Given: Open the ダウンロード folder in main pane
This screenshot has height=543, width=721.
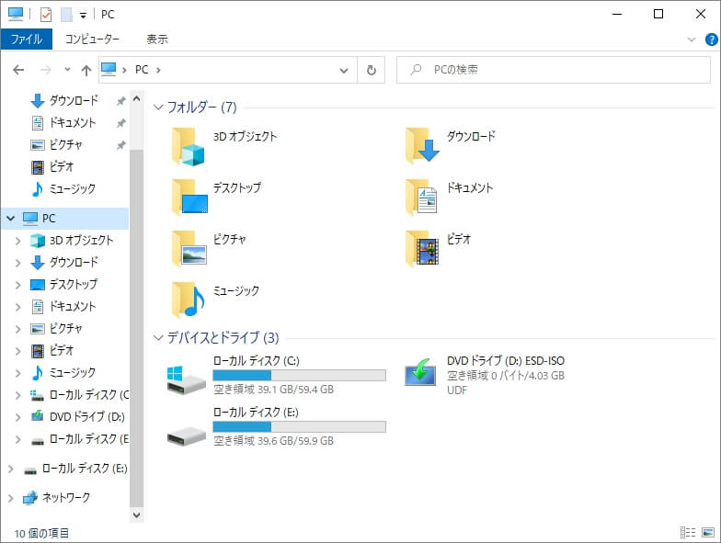Looking at the screenshot, I should [x=422, y=145].
